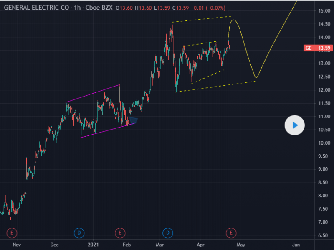Play the chart idea with the play button
The height and width of the screenshot is (250, 334).
[x=295, y=125]
